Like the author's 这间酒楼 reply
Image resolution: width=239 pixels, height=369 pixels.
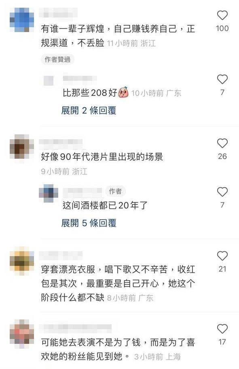(222, 192)
